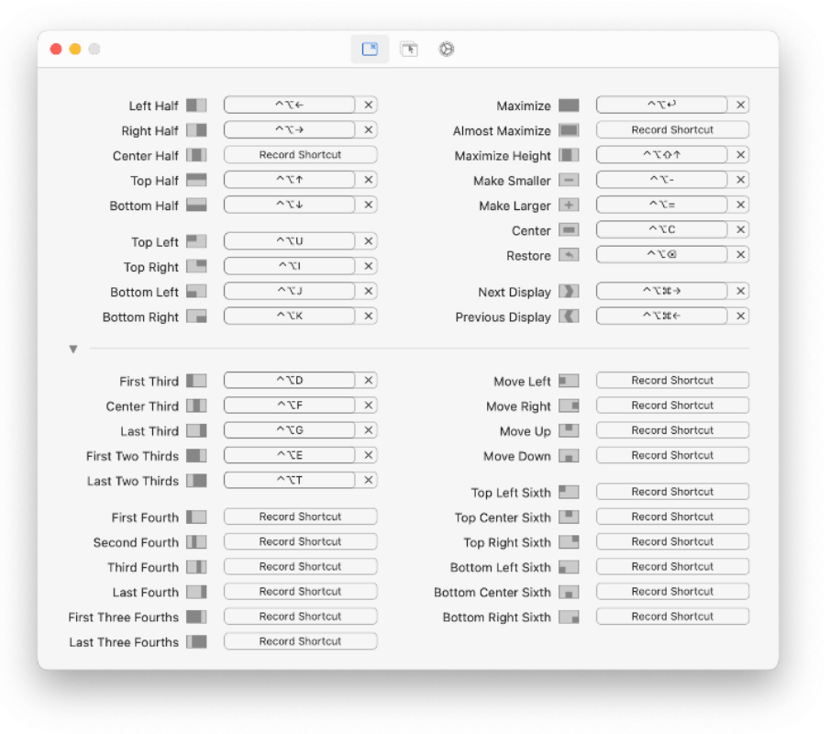Image resolution: width=830 pixels, height=734 pixels.
Task: Clear the Top Half shortcut
Action: (x=369, y=180)
